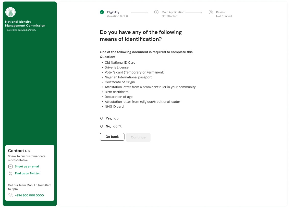This screenshot has height=208, width=294.
Task: Select the 'Yes, I do' radio button
Action: 101,118
